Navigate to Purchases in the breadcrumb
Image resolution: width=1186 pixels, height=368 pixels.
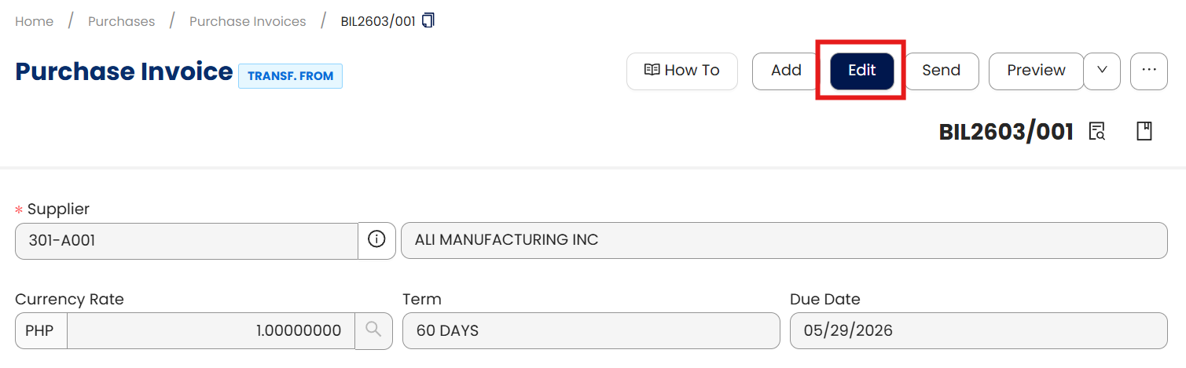[x=121, y=21]
